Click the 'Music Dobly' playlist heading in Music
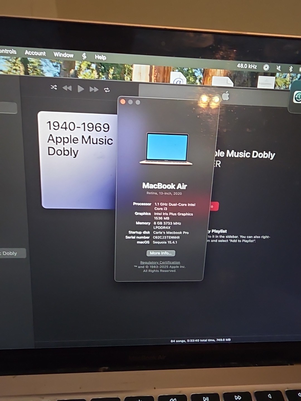Screen dimensions: 301x401 coord(244,154)
